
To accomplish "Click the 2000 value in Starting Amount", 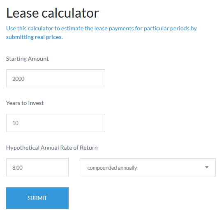I will tap(18, 79).
